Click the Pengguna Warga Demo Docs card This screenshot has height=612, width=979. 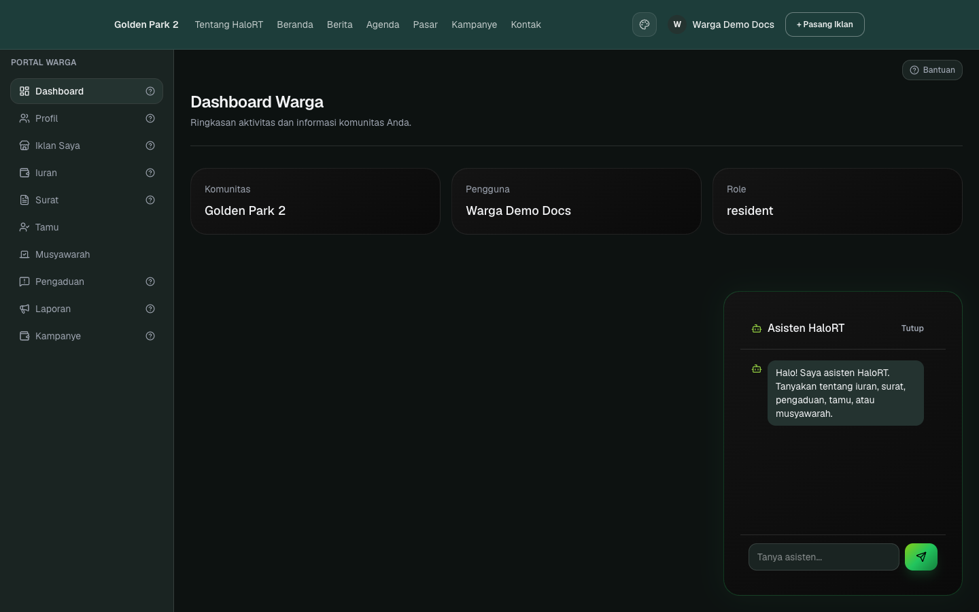pyautogui.click(x=577, y=201)
